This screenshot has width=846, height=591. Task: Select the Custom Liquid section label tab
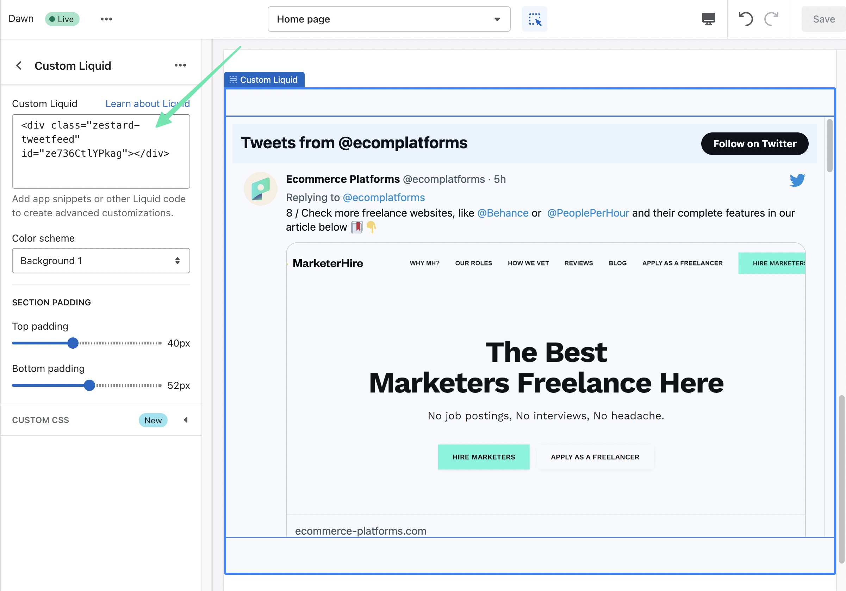[x=264, y=80]
